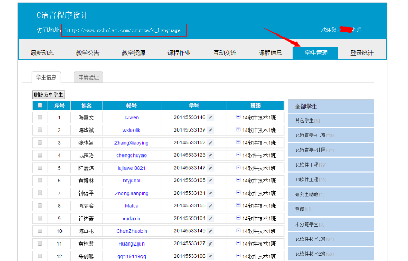Select checkbox for row 5 陆嘉伟

(x=40, y=168)
